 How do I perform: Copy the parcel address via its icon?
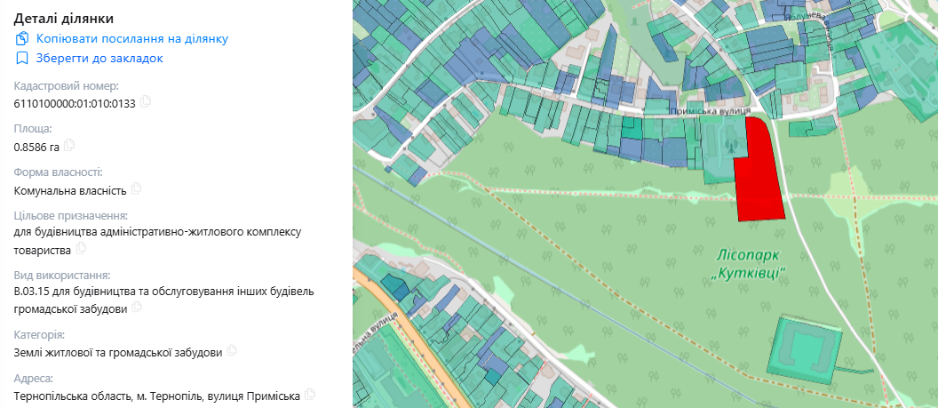309,394
